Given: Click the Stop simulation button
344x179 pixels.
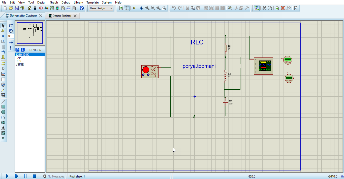Looking at the screenshot, I should [35, 176].
